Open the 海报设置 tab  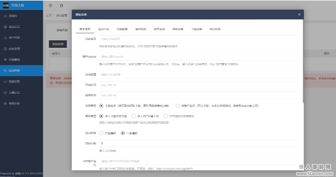click(178, 29)
